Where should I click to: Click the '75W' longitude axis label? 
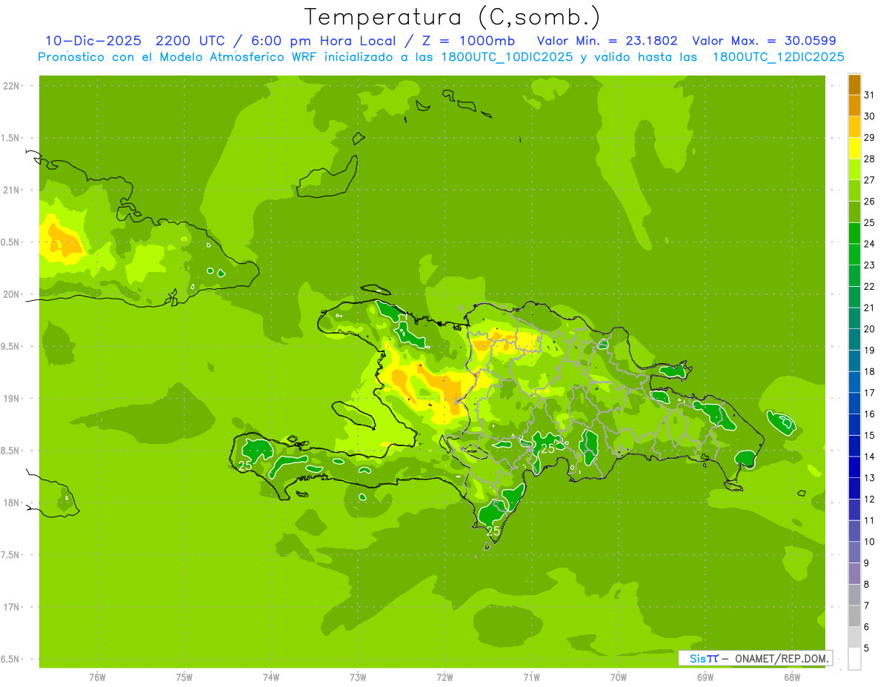coord(184,677)
